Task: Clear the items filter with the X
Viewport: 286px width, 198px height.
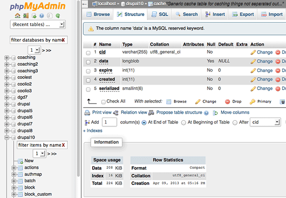Action: pyautogui.click(x=64, y=145)
